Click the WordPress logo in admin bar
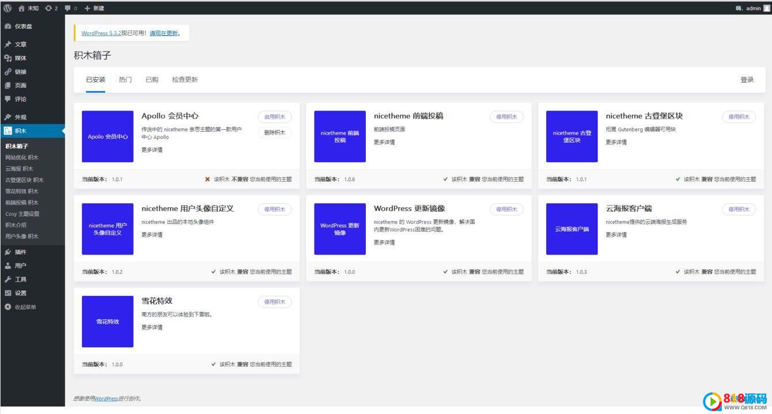 [x=7, y=8]
